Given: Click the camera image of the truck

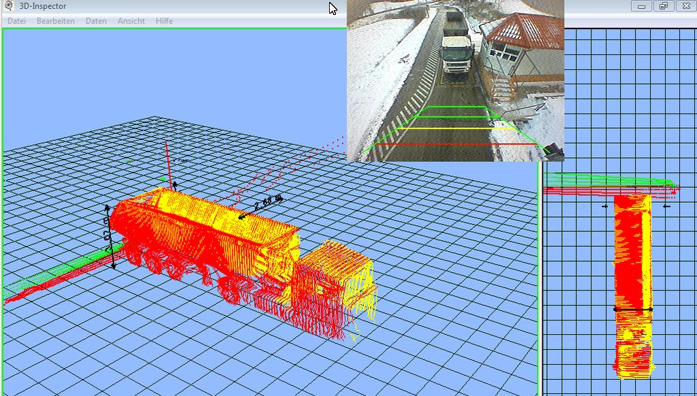Looking at the screenshot, I should (x=455, y=80).
